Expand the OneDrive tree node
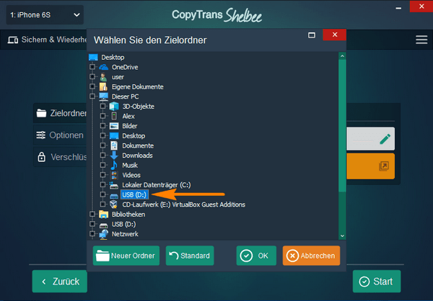 (x=92, y=67)
